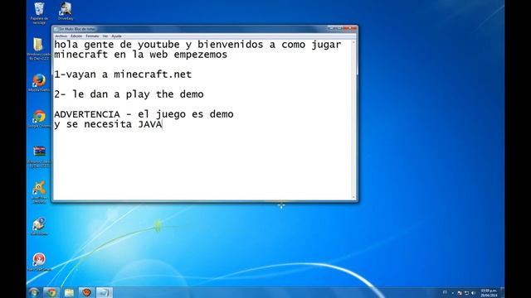Viewport: 531px width, 298px height.
Task: Switch to the orange round app in the taskbar
Action: point(86,292)
